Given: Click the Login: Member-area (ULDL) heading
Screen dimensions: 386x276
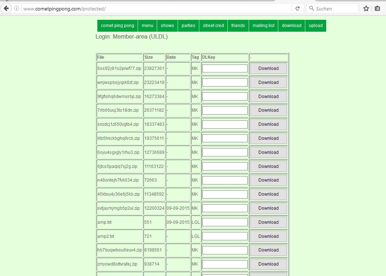Looking at the screenshot, I should 132,37.
